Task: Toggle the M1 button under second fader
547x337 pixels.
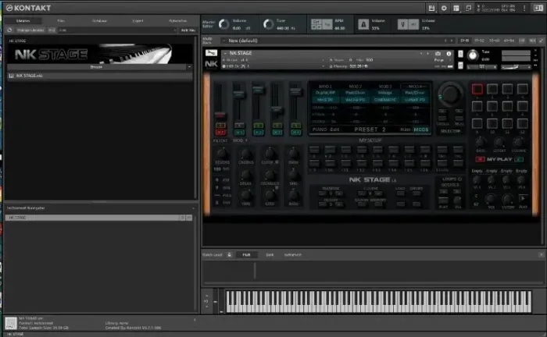Action: [239, 133]
